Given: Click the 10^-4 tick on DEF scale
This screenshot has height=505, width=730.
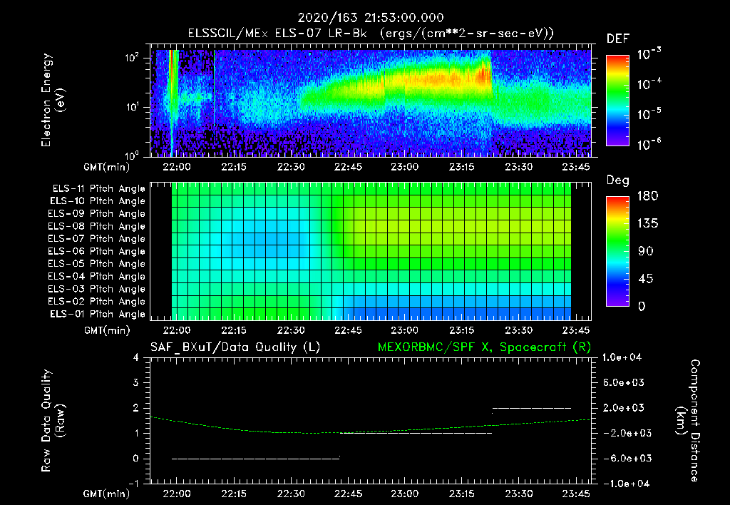Looking at the screenshot, I should click(649, 84).
